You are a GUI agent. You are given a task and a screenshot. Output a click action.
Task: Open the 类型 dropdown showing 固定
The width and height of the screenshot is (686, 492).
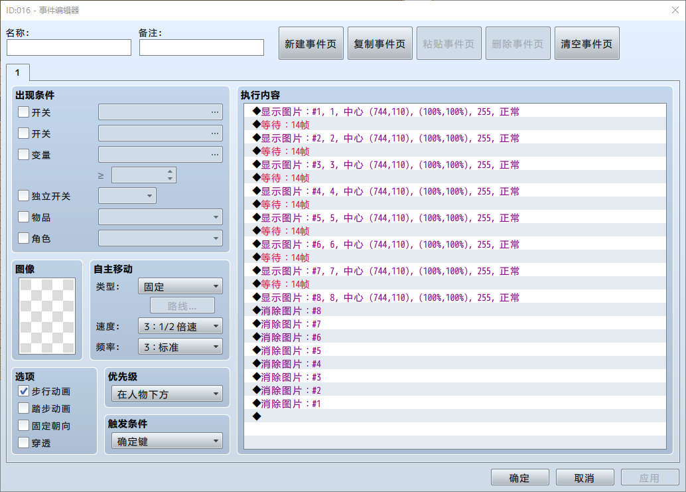point(180,286)
